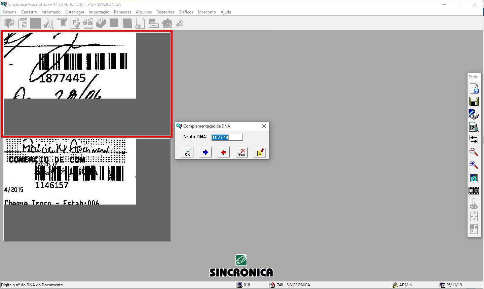
Task: Click the printer icon in Tools panel
Action: [474, 114]
